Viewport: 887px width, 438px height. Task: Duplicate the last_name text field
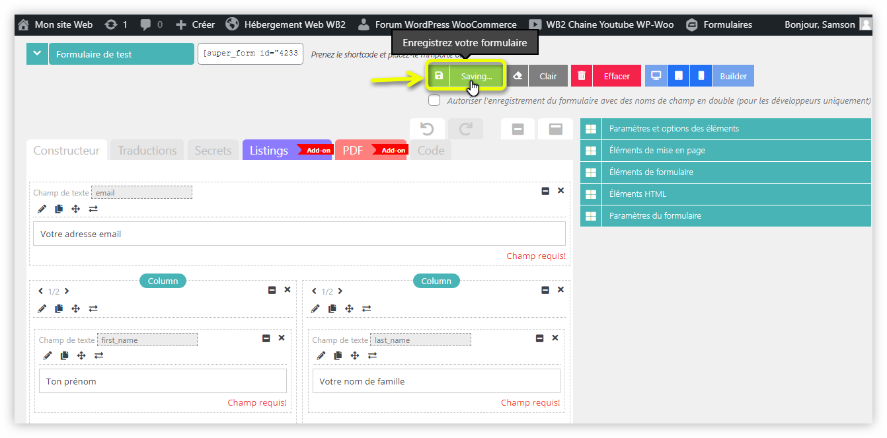coord(338,355)
